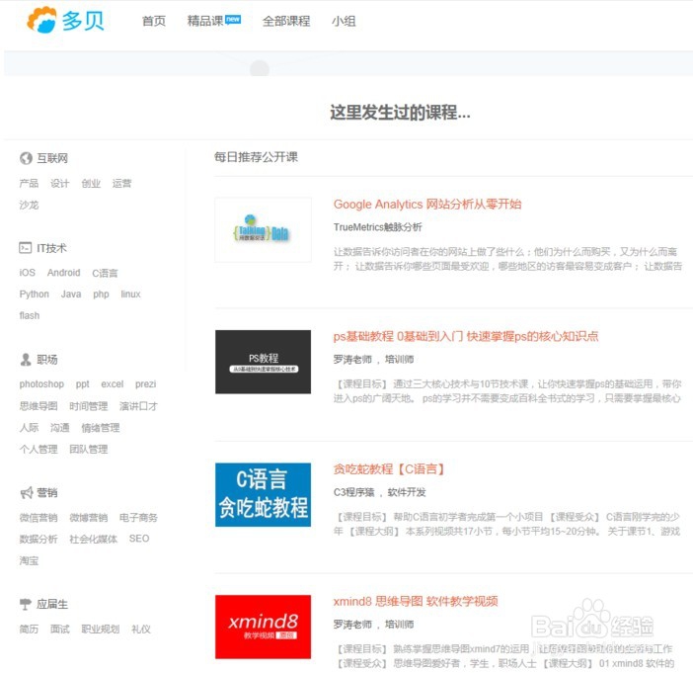Open the 精品课 navigation item
The image size is (693, 673).
(205, 21)
